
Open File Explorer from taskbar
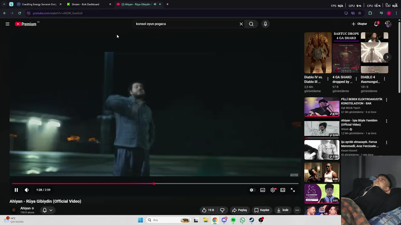(x=206, y=220)
